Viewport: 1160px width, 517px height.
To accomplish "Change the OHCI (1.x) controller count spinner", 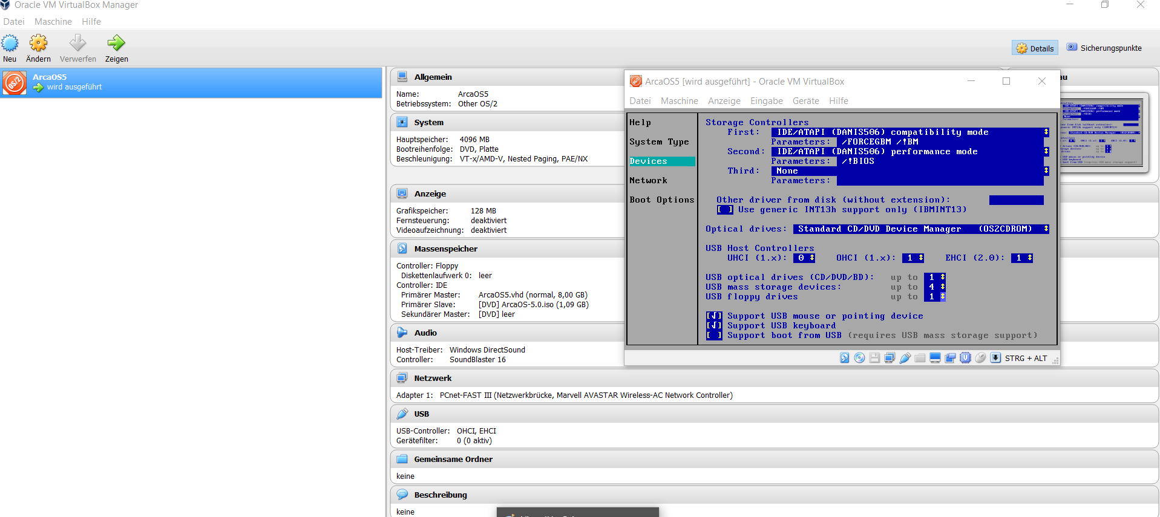I will point(913,258).
